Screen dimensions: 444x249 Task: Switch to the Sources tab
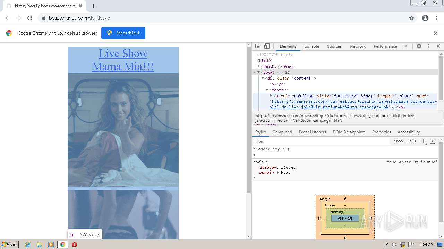(334, 46)
